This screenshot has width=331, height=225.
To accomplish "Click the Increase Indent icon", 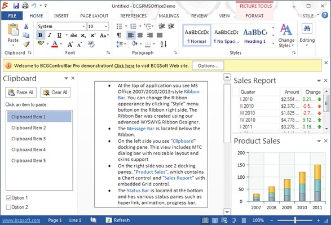I will point(171,26).
